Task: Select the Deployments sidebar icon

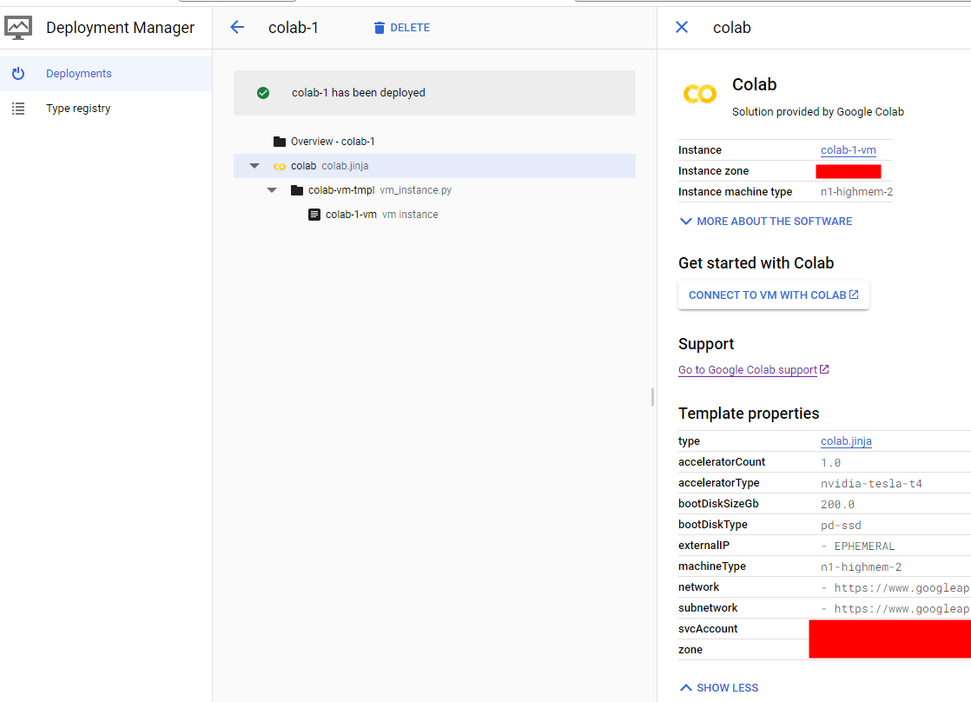Action: coord(17,73)
